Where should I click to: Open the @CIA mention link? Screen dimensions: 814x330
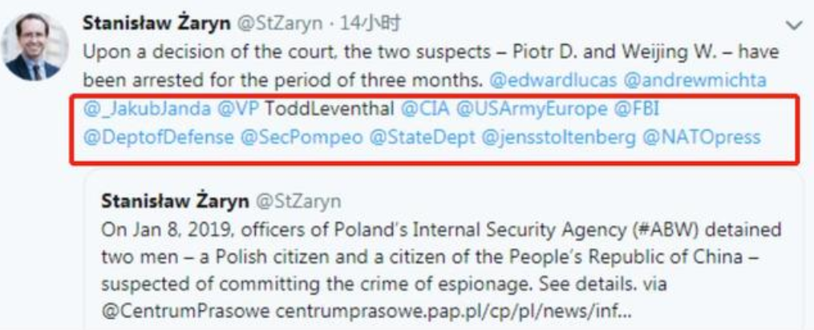coord(423,108)
